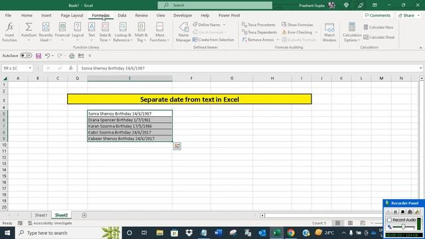The width and height of the screenshot is (425, 239).
Task: Open Recently Used functions list
Action: (46, 32)
